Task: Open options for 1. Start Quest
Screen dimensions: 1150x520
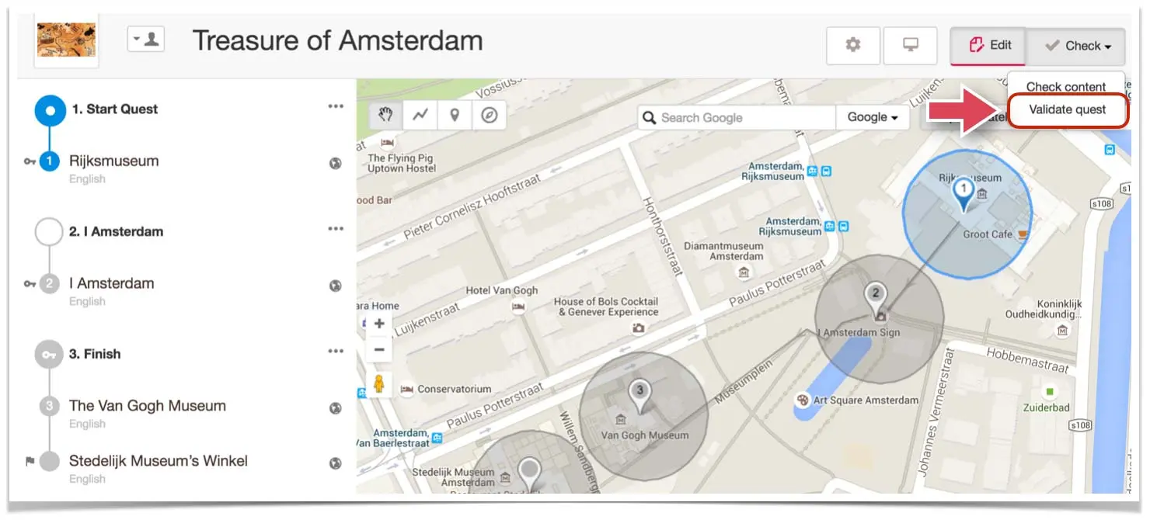Action: pos(336,107)
